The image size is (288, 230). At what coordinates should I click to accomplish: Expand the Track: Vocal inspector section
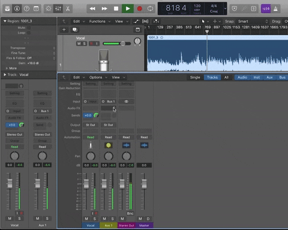[x=5, y=75]
